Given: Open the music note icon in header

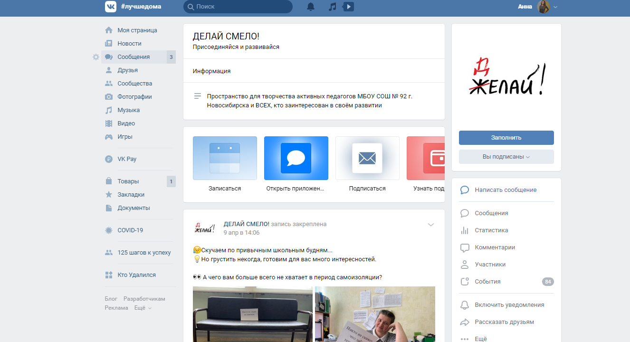Looking at the screenshot, I should tap(333, 7).
